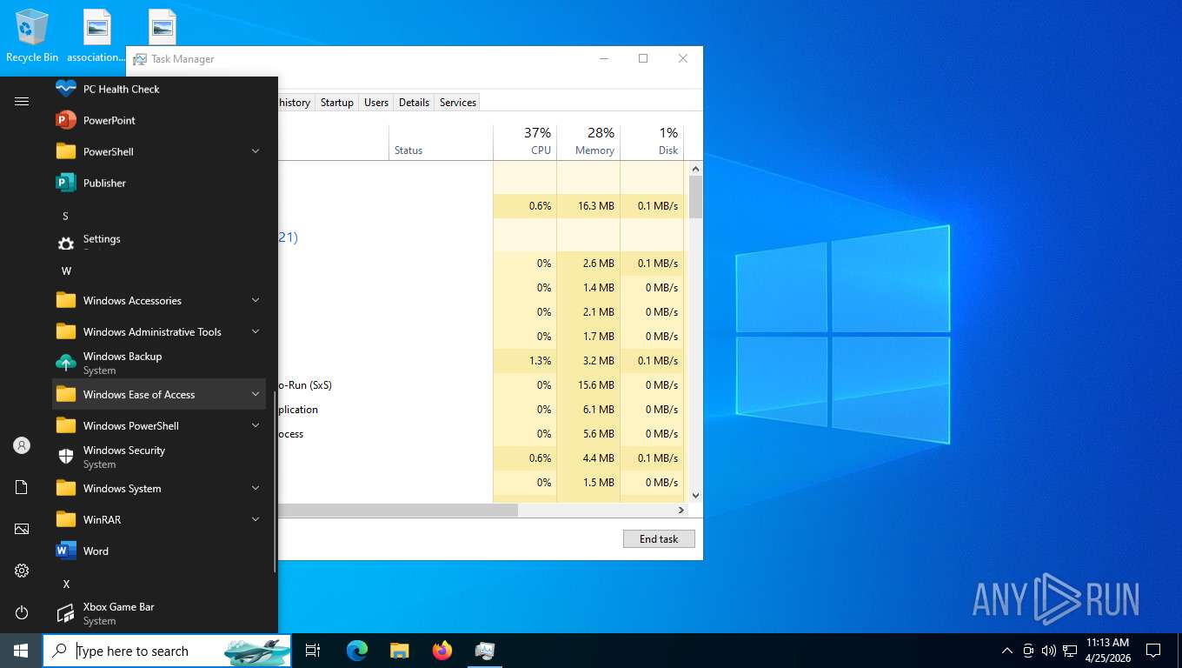This screenshot has height=668, width=1182.
Task: Open the WinRAR folder
Action: click(160, 519)
